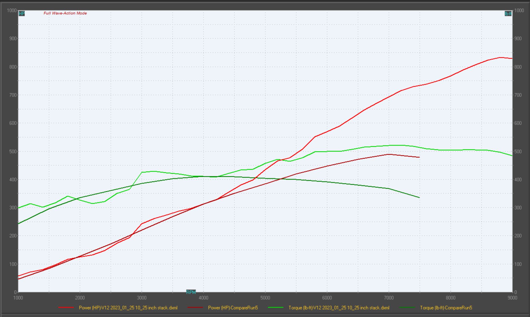Click the Full Wave-Action Mode text
This screenshot has width=530, height=317.
[x=65, y=13]
